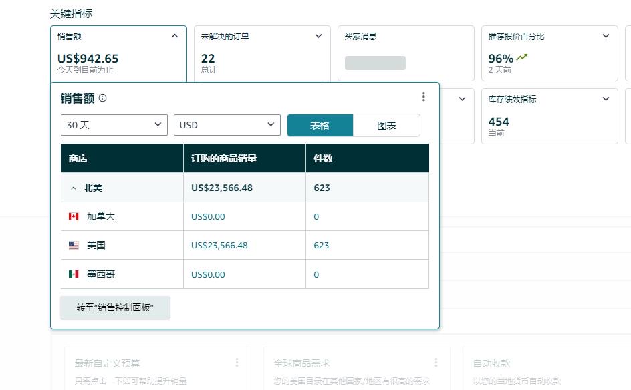Click 转至"销售控制面板" button
Viewport: 631px width, 390px height.
115,307
